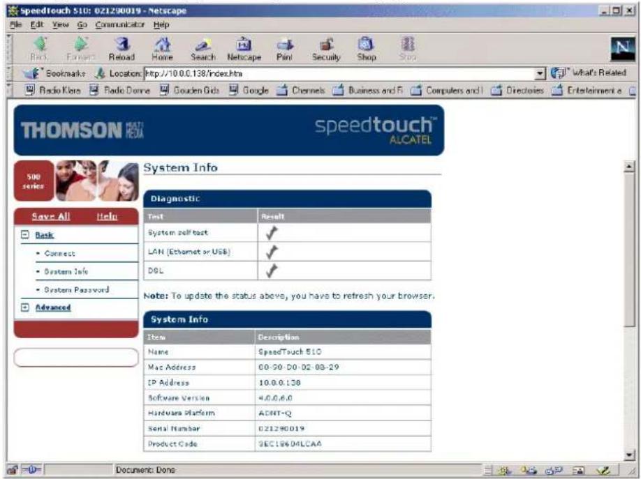The image size is (641, 479).
Task: Click the Name value SpeedTouch 510
Action: (x=290, y=351)
